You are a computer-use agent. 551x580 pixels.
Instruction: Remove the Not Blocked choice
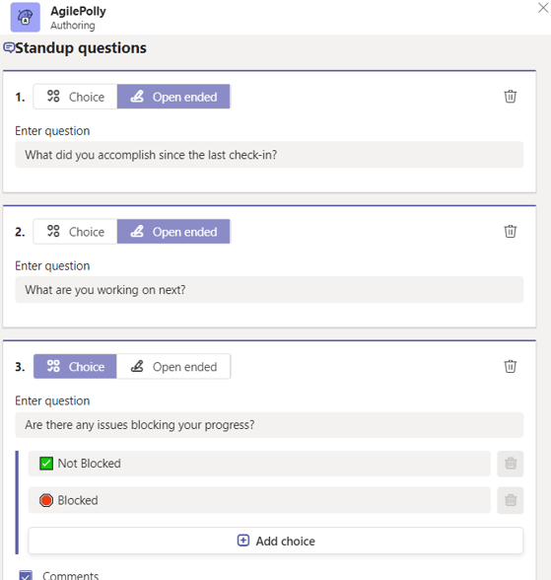tap(510, 464)
